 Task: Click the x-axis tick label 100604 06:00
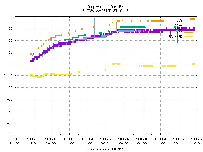(x=142, y=141)
